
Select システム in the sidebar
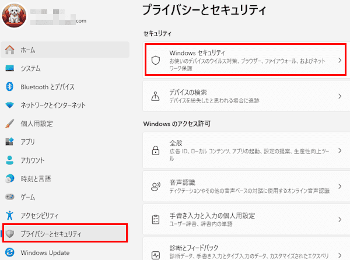pos(65,68)
